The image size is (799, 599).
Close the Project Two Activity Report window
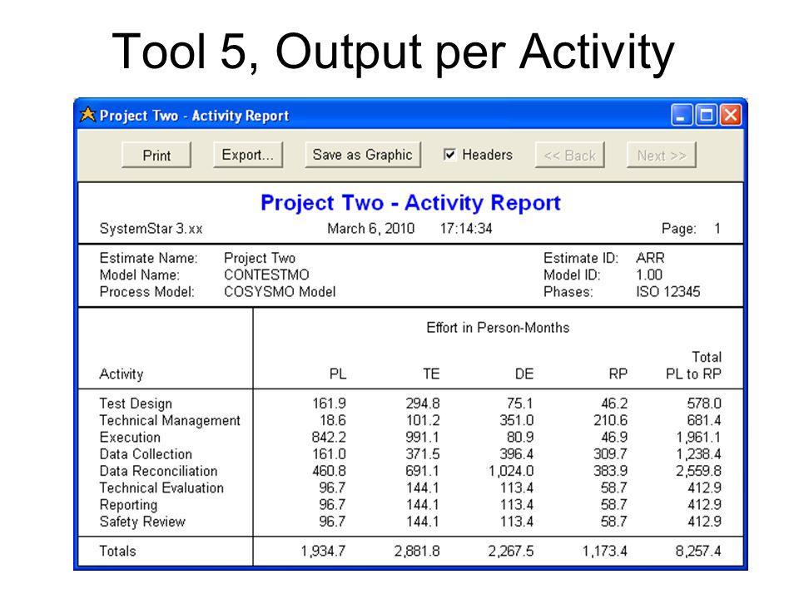tap(731, 115)
